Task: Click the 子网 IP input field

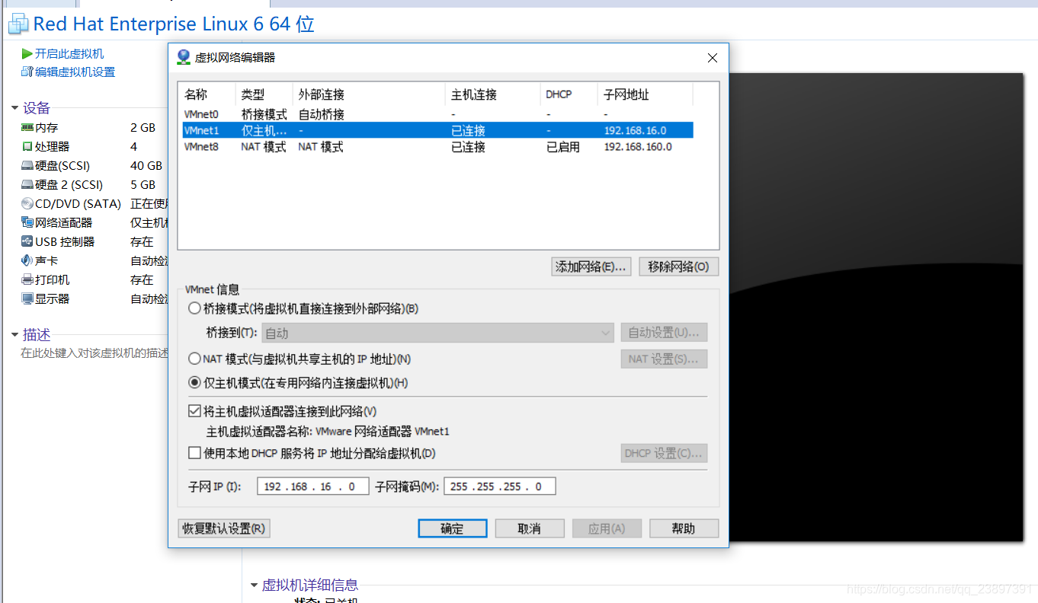Action: pos(313,487)
